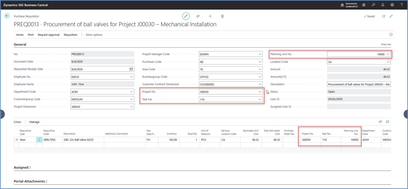Image resolution: width=408 pixels, height=189 pixels.
Task: Open Employee No. dropdown
Action: tap(131, 77)
